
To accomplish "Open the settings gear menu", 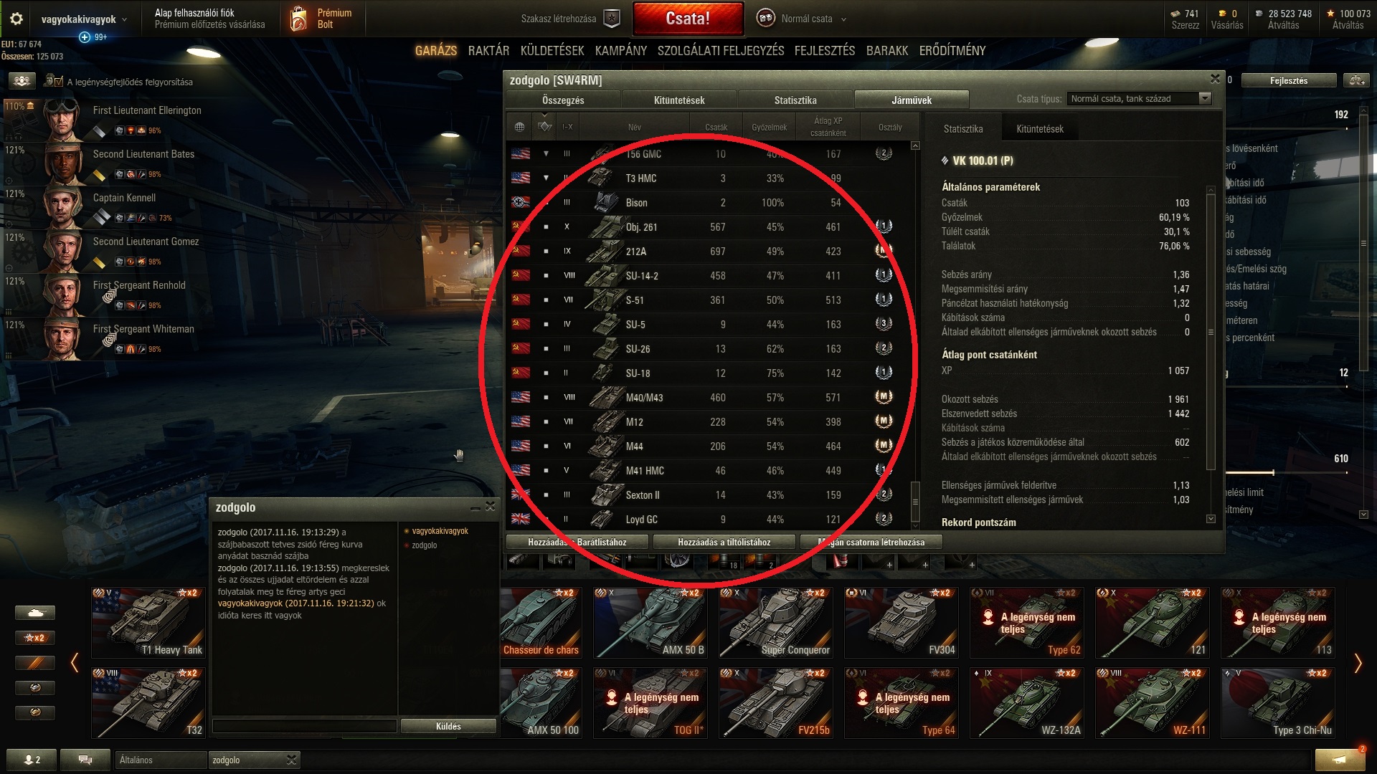I will pyautogui.click(x=16, y=19).
